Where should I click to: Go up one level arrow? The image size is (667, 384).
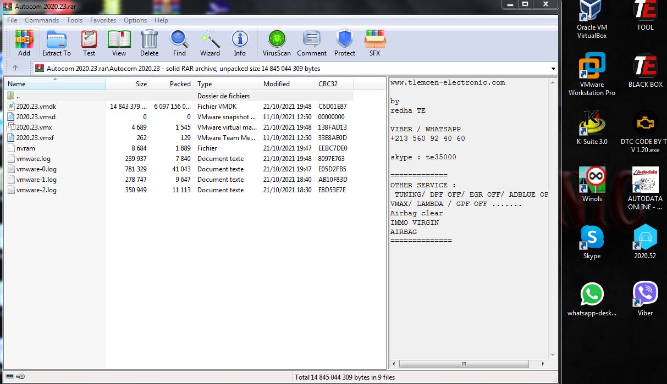click(15, 68)
